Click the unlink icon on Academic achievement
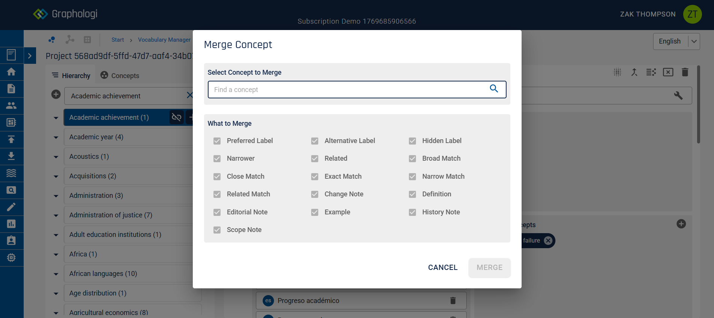Image resolution: width=714 pixels, height=318 pixels. [177, 118]
